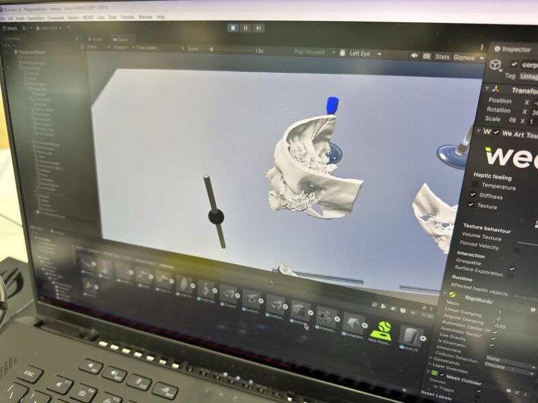
Task: Click the GameObject cube icon in Inspector
Action: (496, 64)
